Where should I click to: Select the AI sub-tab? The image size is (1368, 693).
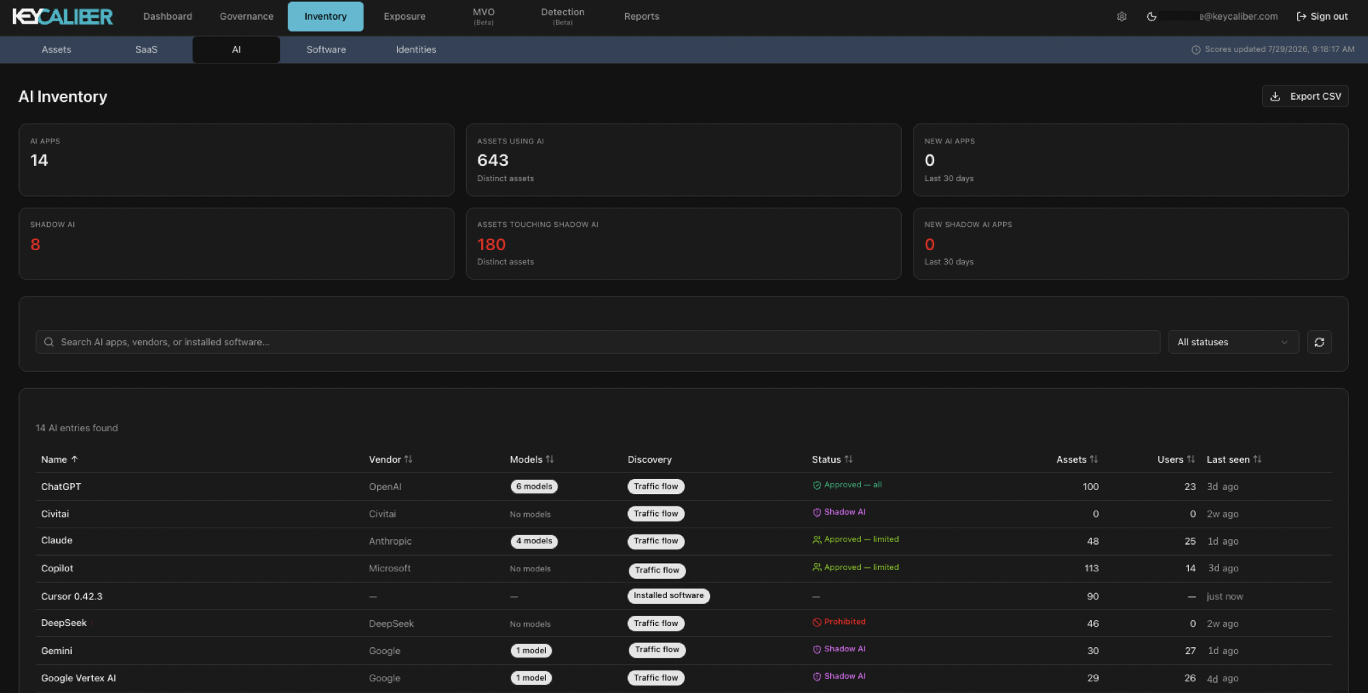tap(236, 49)
